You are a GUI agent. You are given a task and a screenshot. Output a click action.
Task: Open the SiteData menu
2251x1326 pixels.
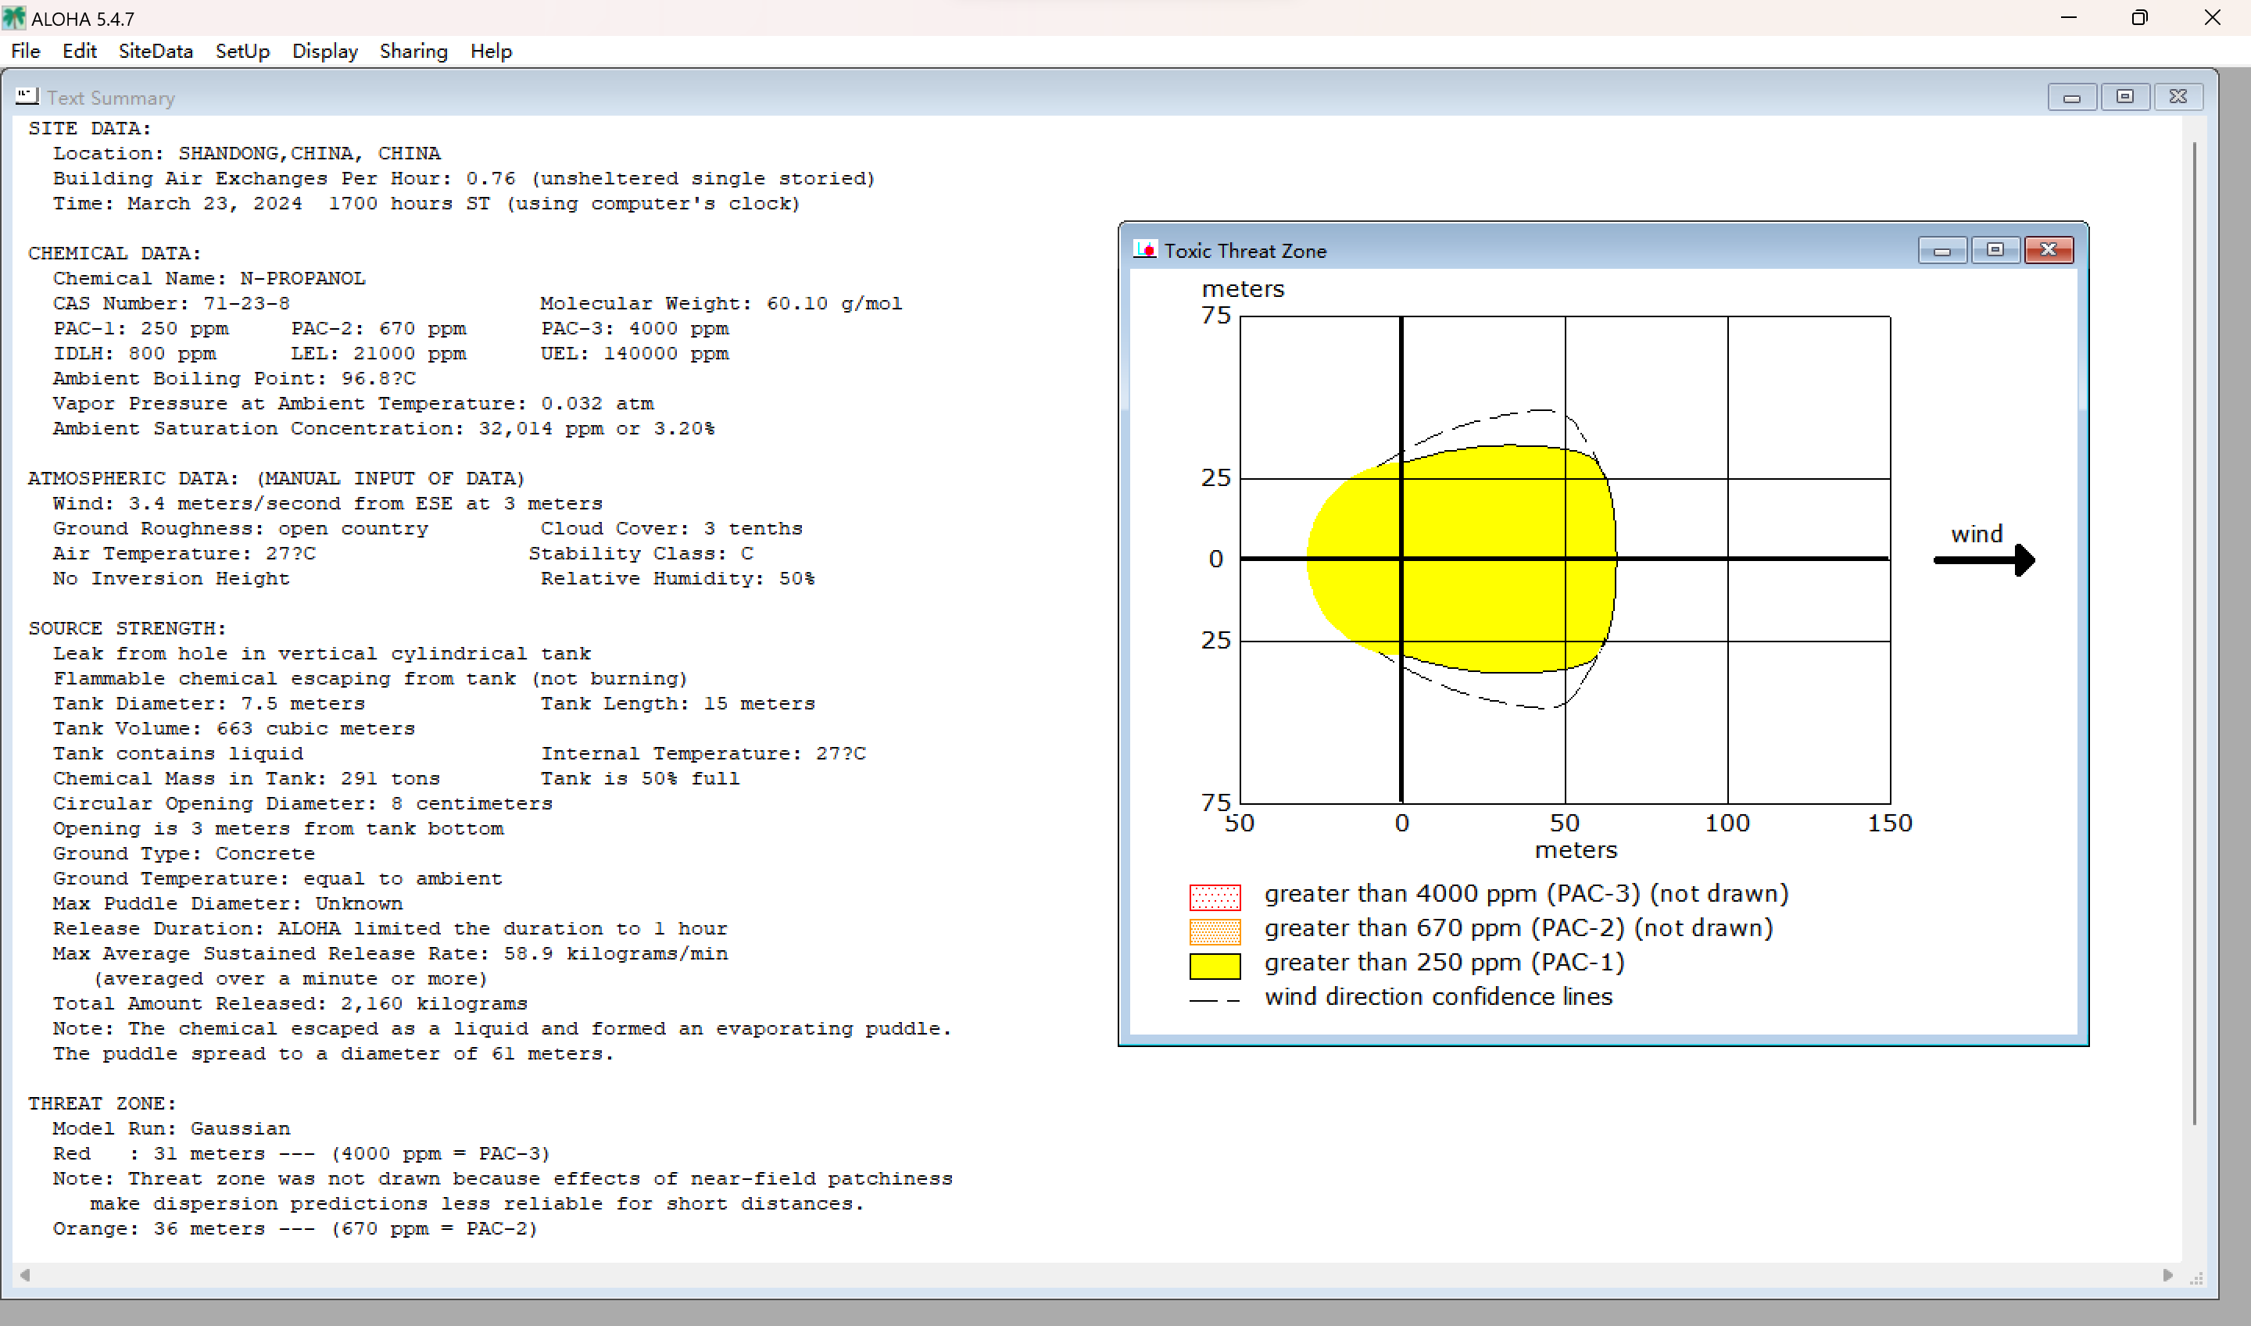[156, 51]
